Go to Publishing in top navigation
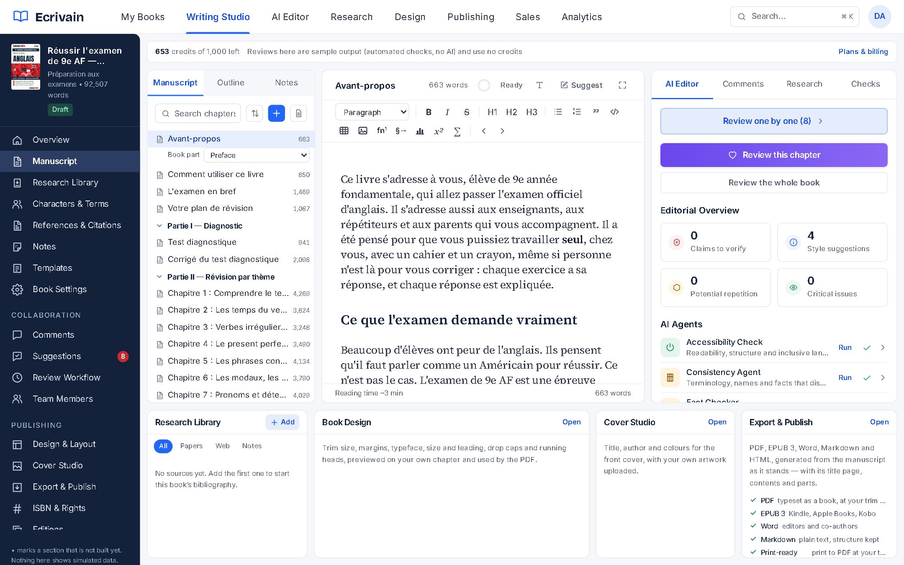Screen dimensions: 904x565 pyautogui.click(x=471, y=17)
